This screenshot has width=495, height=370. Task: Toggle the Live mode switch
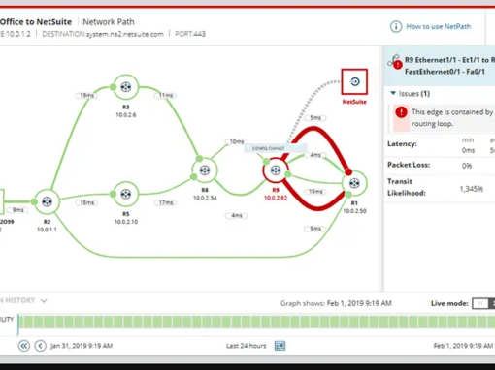coord(483,303)
